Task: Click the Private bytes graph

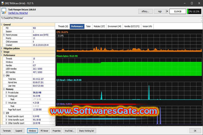Action: coord(129,67)
